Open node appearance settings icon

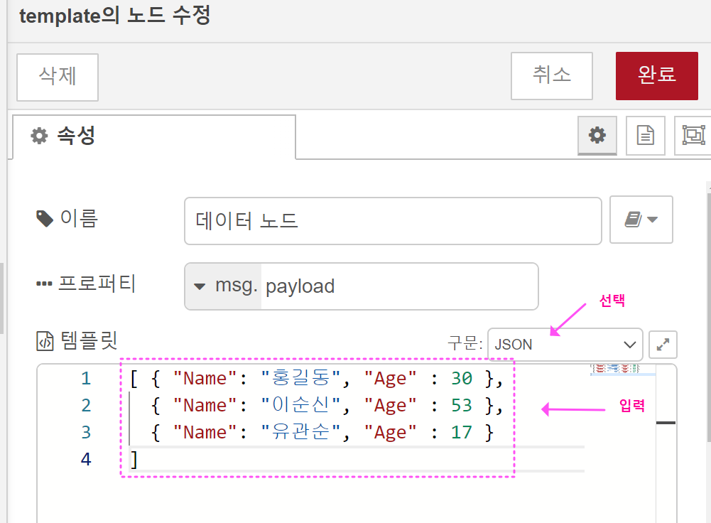click(693, 136)
